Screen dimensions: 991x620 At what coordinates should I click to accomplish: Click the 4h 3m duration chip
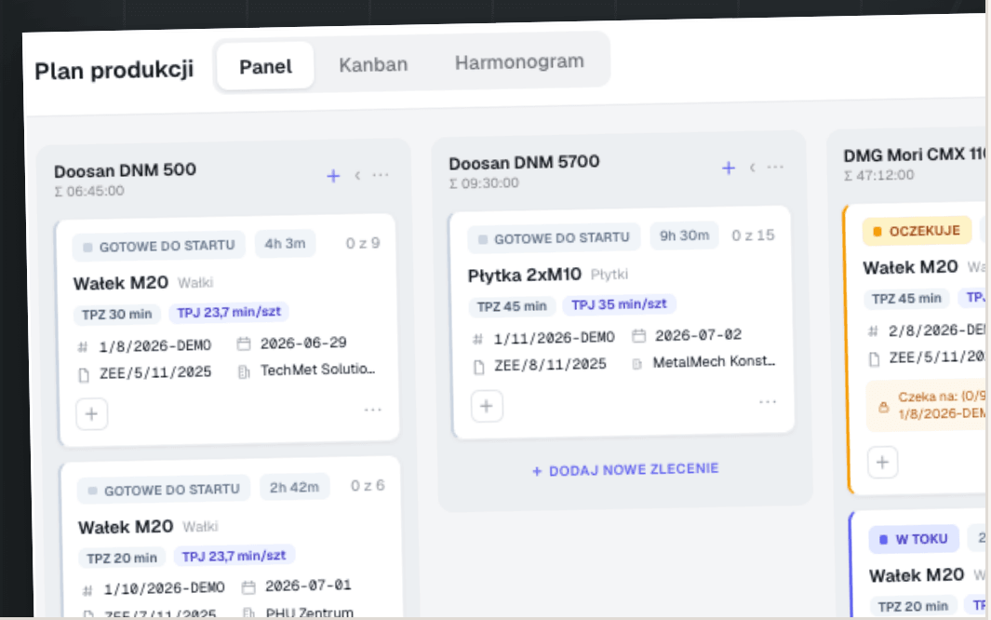pos(285,244)
